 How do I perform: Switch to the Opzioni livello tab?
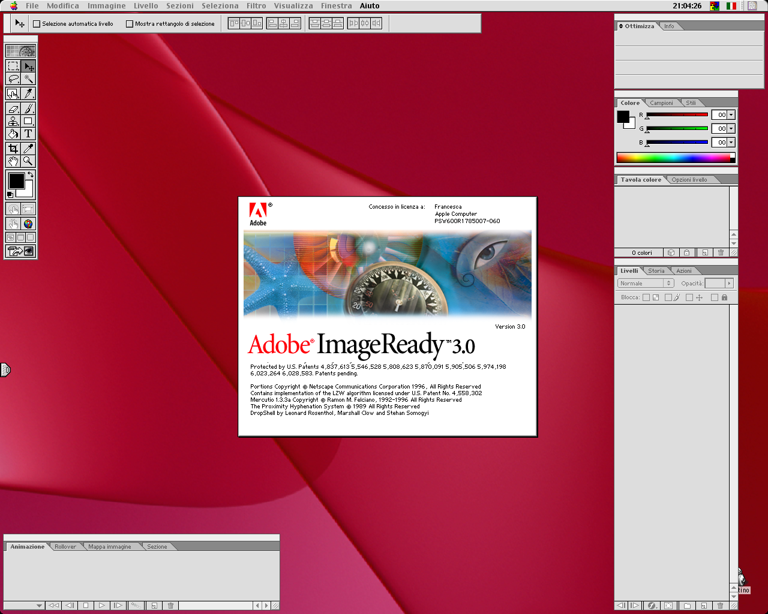point(689,180)
